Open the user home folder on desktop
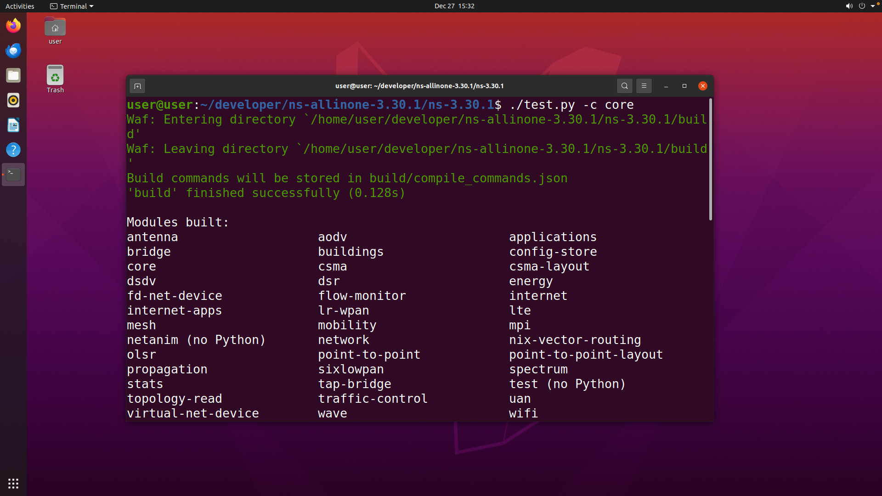Screen dimensions: 882x496 coord(55,31)
